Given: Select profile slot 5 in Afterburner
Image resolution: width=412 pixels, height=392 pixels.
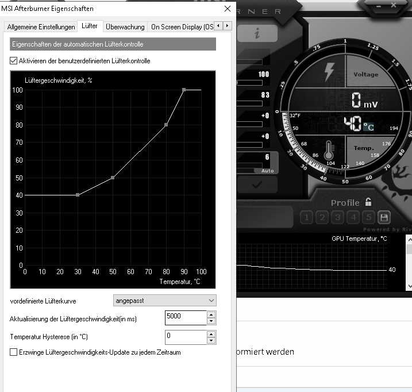Looking at the screenshot, I should click(x=369, y=217).
